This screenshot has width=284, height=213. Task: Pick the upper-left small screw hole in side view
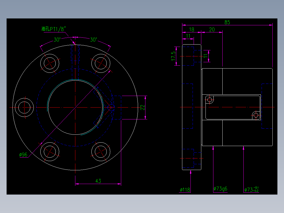click(x=209, y=100)
